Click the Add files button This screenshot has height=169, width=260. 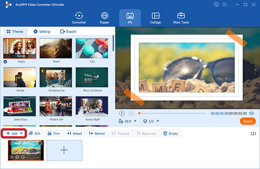click(12, 133)
